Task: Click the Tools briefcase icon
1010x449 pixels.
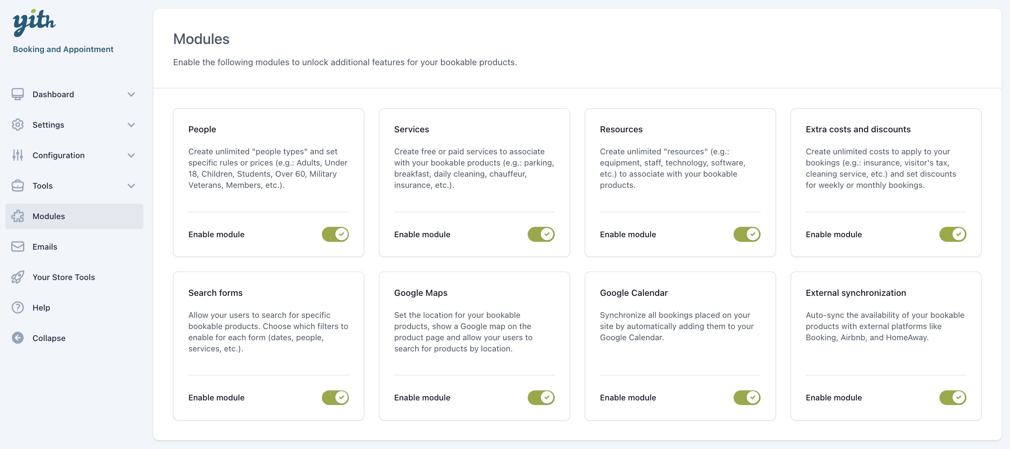Action: 18,186
